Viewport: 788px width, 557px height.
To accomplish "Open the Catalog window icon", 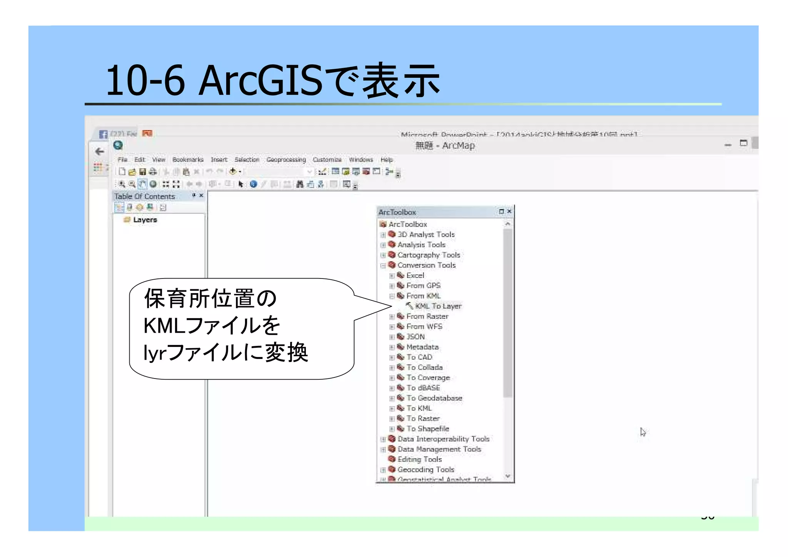I will pos(346,172).
